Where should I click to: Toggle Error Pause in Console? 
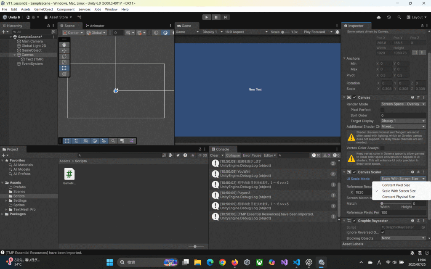click(252, 156)
